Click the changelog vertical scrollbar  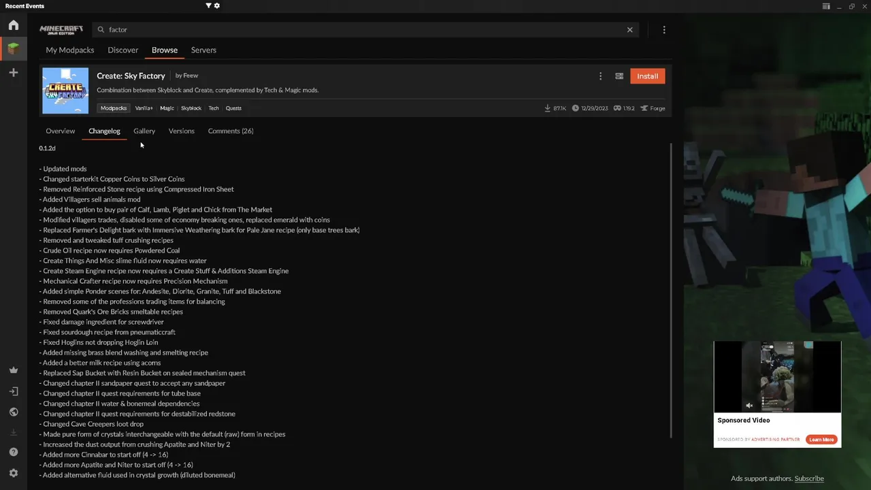coord(671,291)
